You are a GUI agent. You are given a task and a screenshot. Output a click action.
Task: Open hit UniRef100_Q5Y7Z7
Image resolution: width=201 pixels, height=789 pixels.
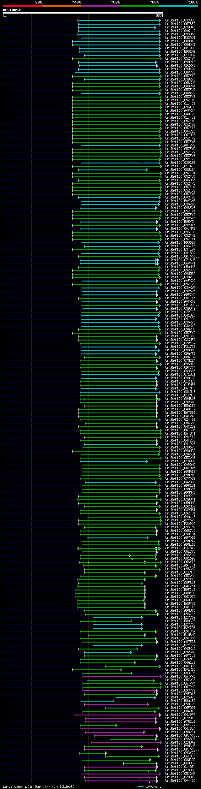[x=180, y=725]
